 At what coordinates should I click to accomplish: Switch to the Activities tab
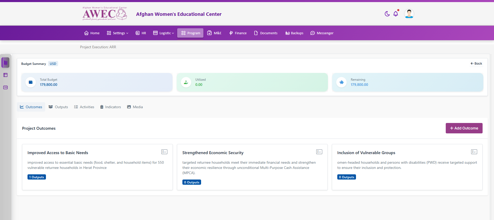coord(84,107)
